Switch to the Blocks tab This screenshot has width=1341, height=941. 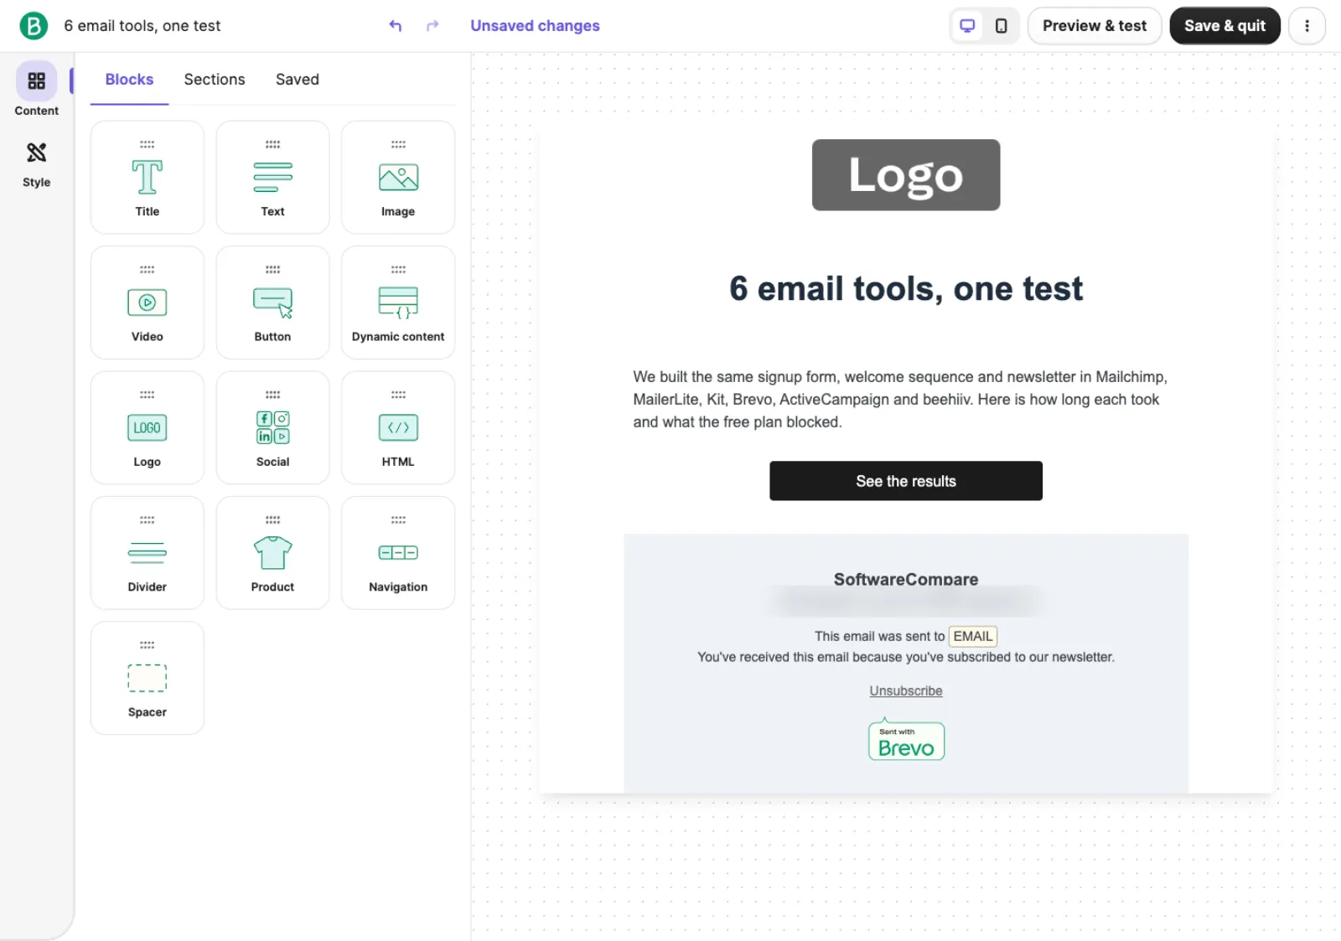[x=129, y=80]
